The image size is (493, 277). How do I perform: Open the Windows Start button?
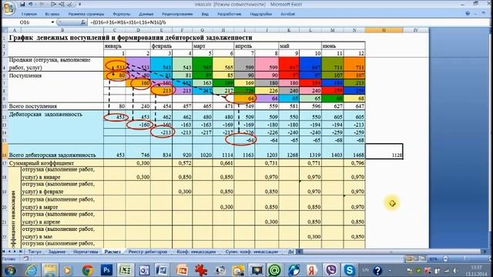[x=10, y=270]
